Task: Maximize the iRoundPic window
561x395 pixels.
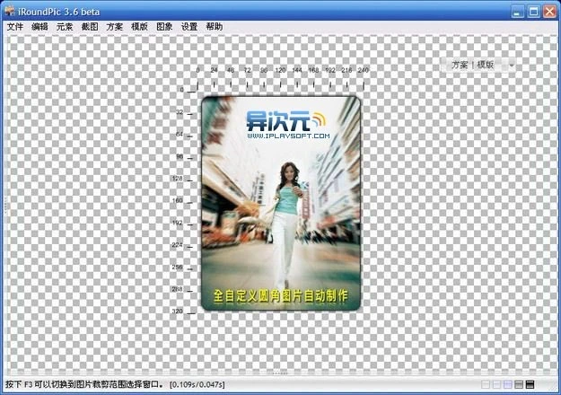Action: pyautogui.click(x=533, y=11)
